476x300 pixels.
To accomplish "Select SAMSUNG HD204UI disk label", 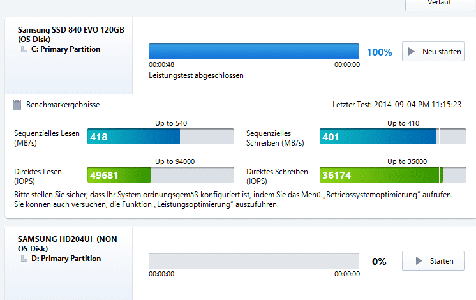I will click(67, 244).
